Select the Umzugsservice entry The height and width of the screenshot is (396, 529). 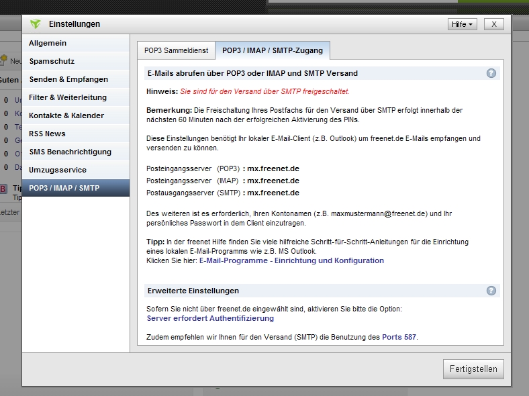[76, 170]
